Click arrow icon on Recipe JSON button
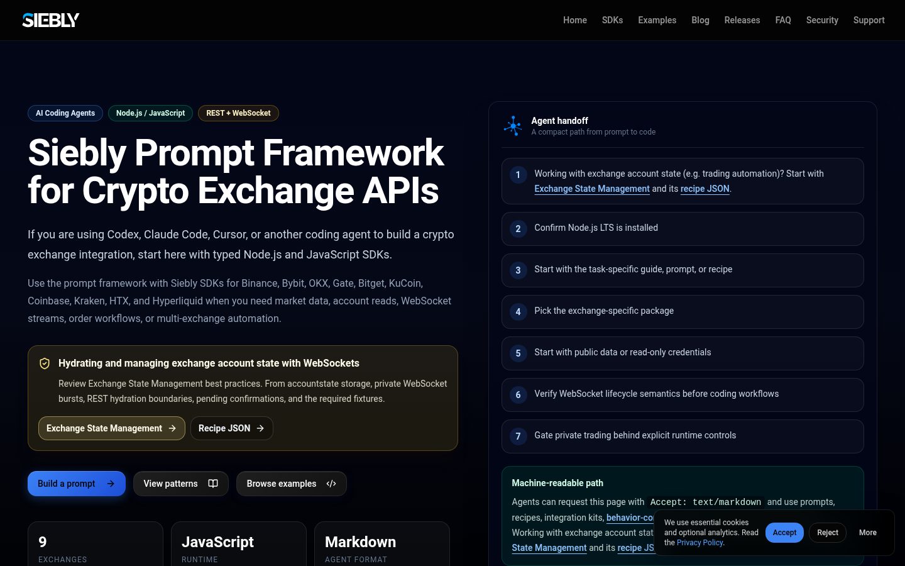The height and width of the screenshot is (566, 905). [x=260, y=428]
